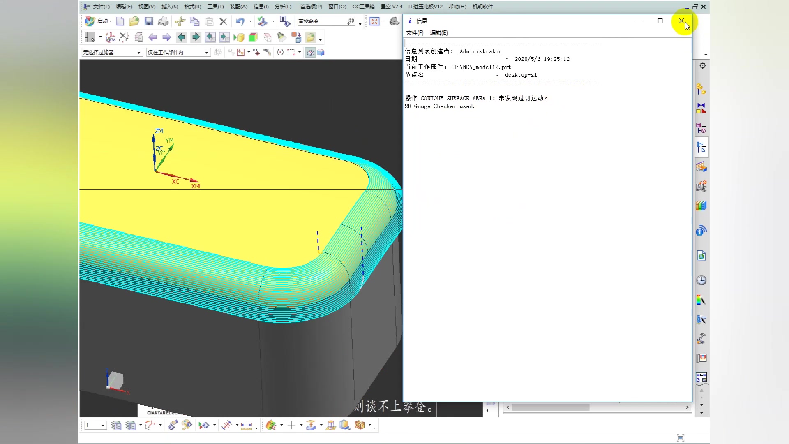Open the clock history sidebar icon
789x444 pixels.
tap(701, 280)
